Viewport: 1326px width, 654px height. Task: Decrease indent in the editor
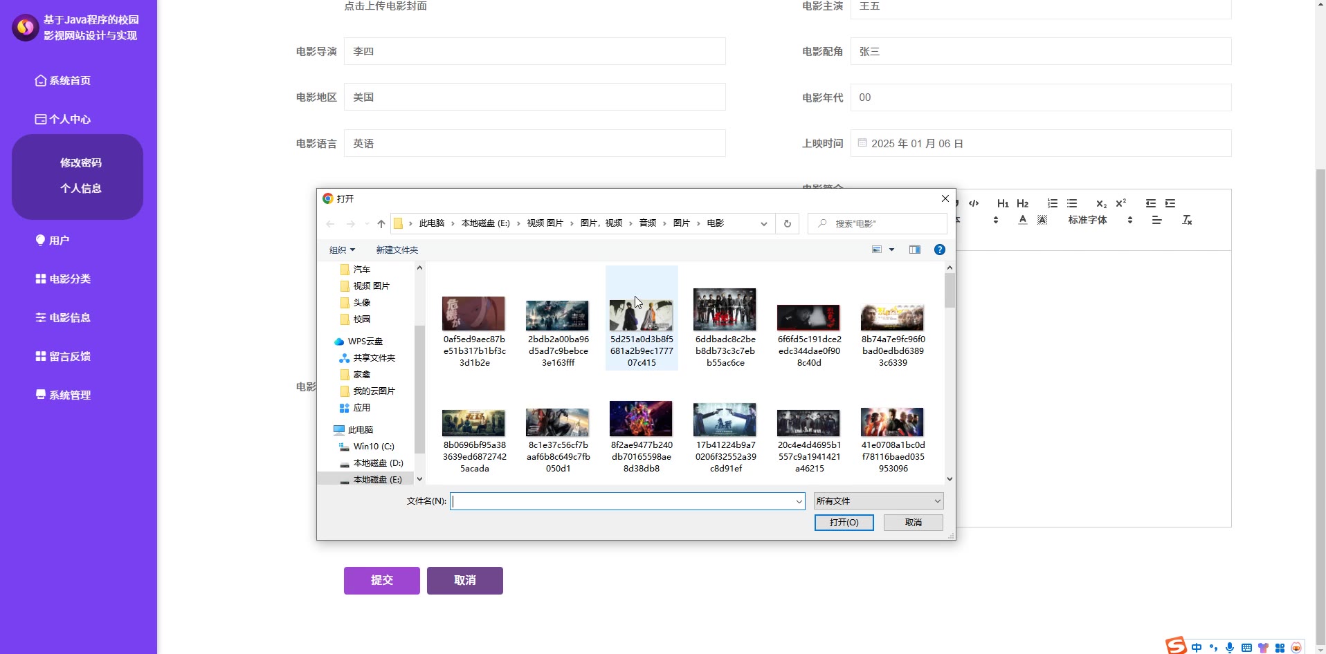tap(1151, 203)
